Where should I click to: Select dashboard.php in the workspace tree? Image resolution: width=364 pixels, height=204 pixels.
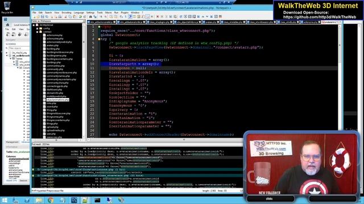54,90
